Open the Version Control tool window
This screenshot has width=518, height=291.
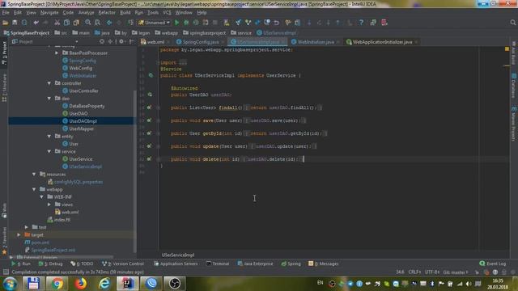(123, 264)
